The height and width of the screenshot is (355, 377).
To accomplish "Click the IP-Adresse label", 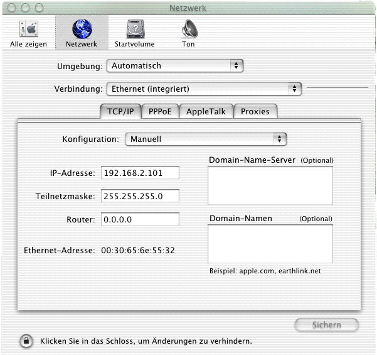I will (73, 173).
